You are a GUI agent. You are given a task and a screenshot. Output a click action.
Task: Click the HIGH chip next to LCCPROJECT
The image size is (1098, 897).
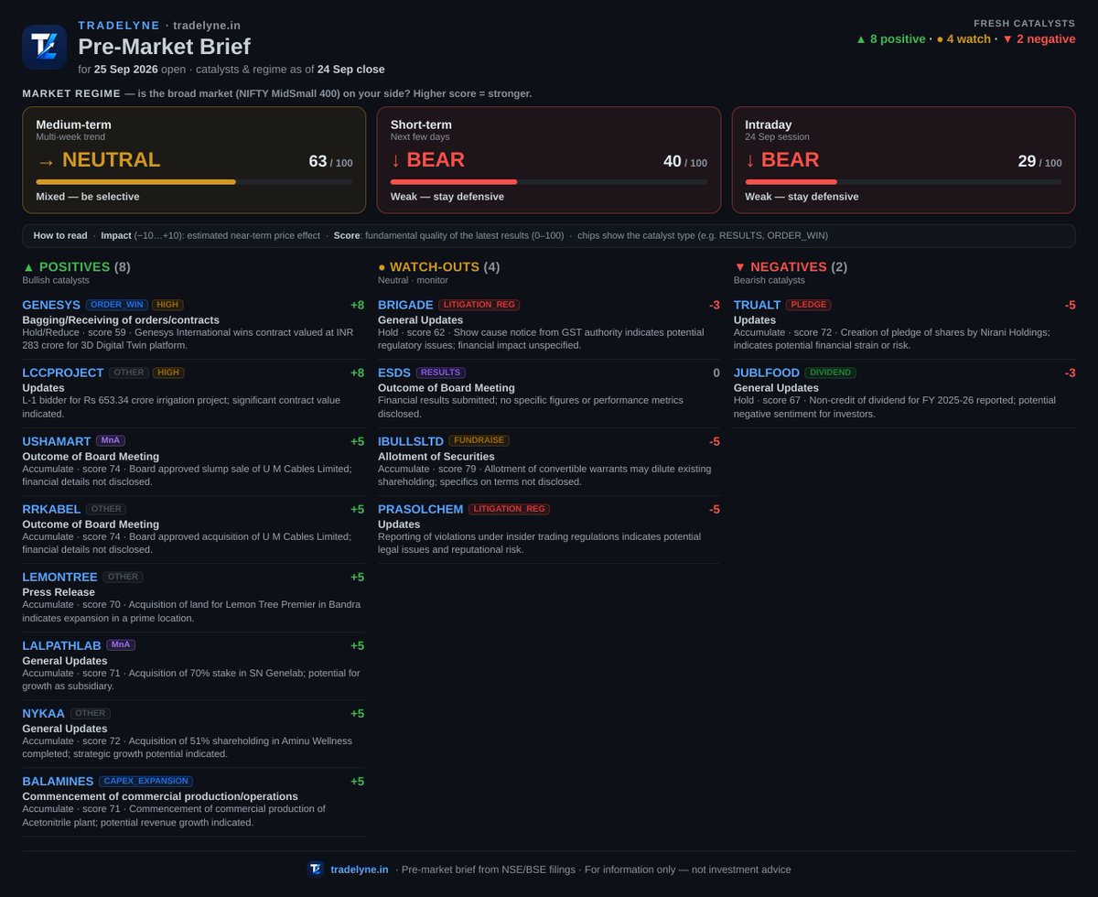[x=167, y=373]
